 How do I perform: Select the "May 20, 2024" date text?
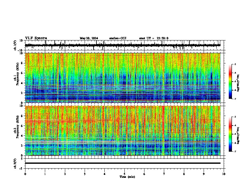pyautogui.click(x=89, y=38)
